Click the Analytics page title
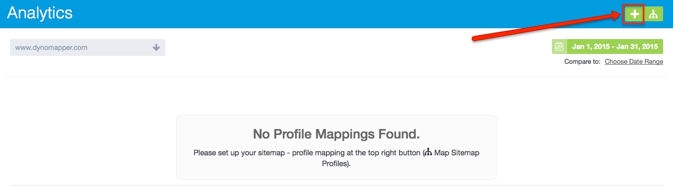The width and height of the screenshot is (673, 186). [40, 13]
